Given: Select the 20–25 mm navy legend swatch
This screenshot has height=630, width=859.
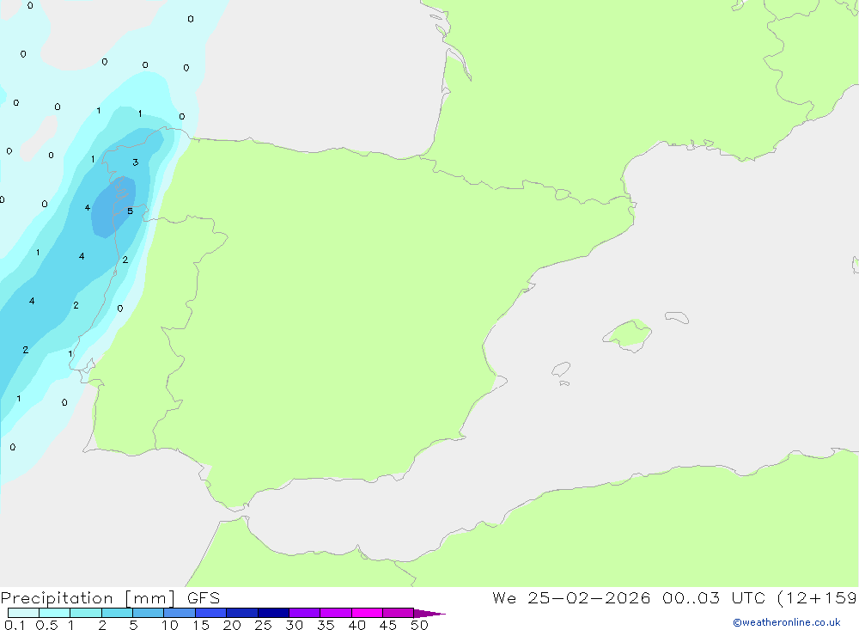Looking at the screenshot, I should [242, 613].
